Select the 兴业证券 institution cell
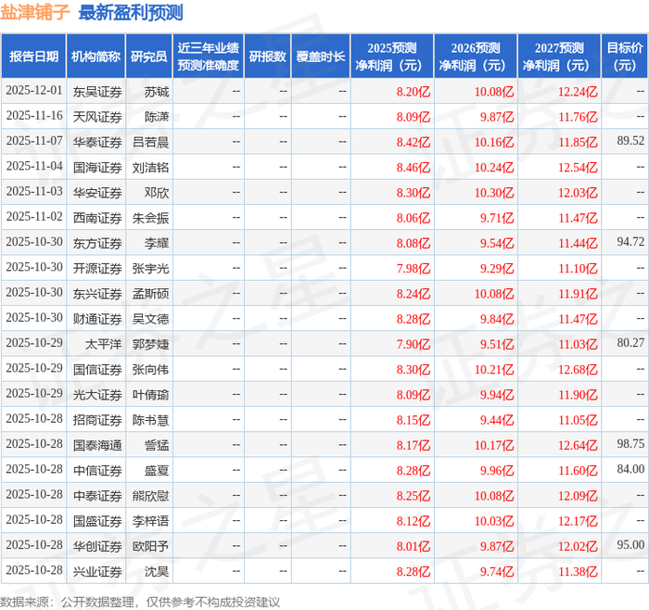The image size is (649, 610). 97,571
